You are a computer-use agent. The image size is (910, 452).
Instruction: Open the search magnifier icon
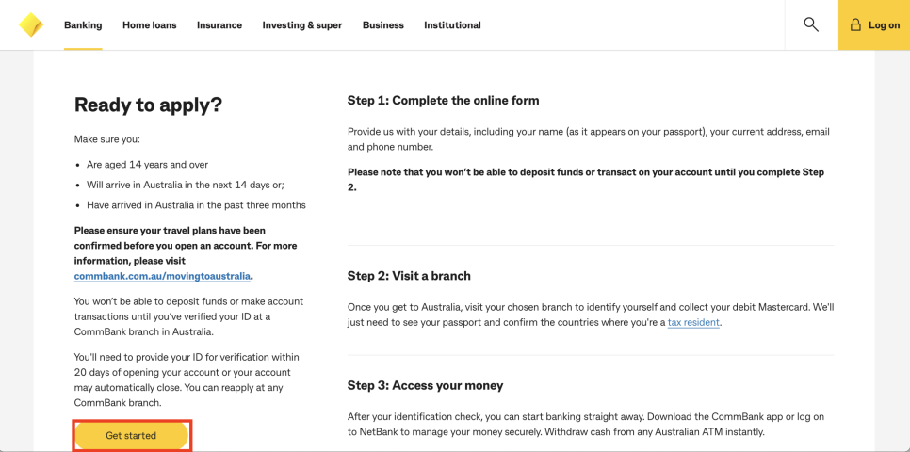[811, 24]
